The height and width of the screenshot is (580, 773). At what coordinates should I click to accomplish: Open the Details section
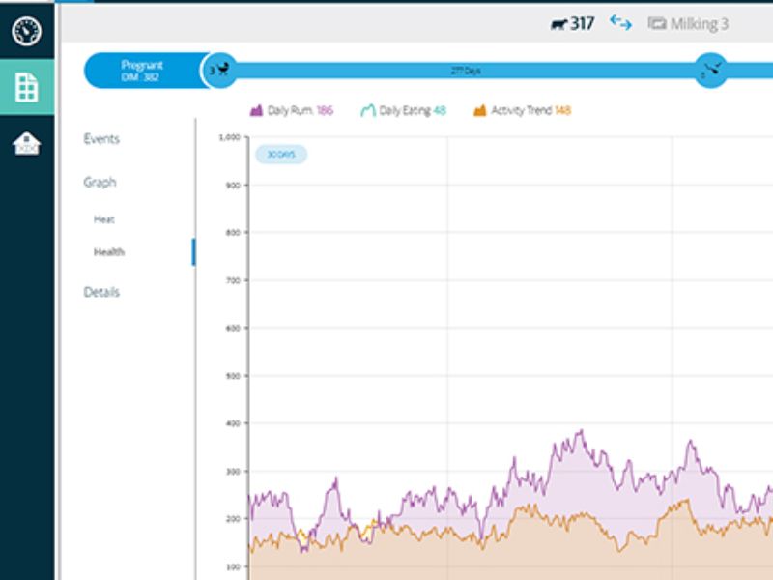pyautogui.click(x=101, y=292)
